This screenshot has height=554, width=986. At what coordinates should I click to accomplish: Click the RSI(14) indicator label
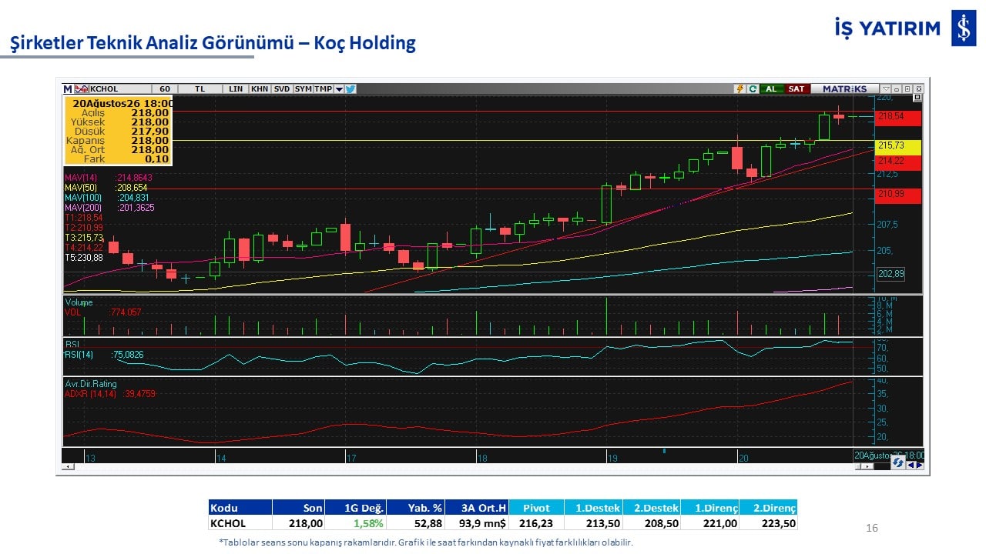pos(79,355)
